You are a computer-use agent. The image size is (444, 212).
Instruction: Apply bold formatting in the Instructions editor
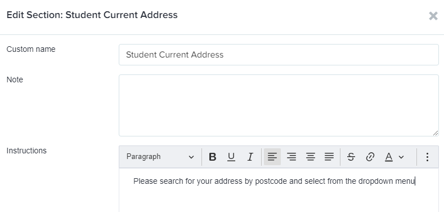(x=212, y=157)
